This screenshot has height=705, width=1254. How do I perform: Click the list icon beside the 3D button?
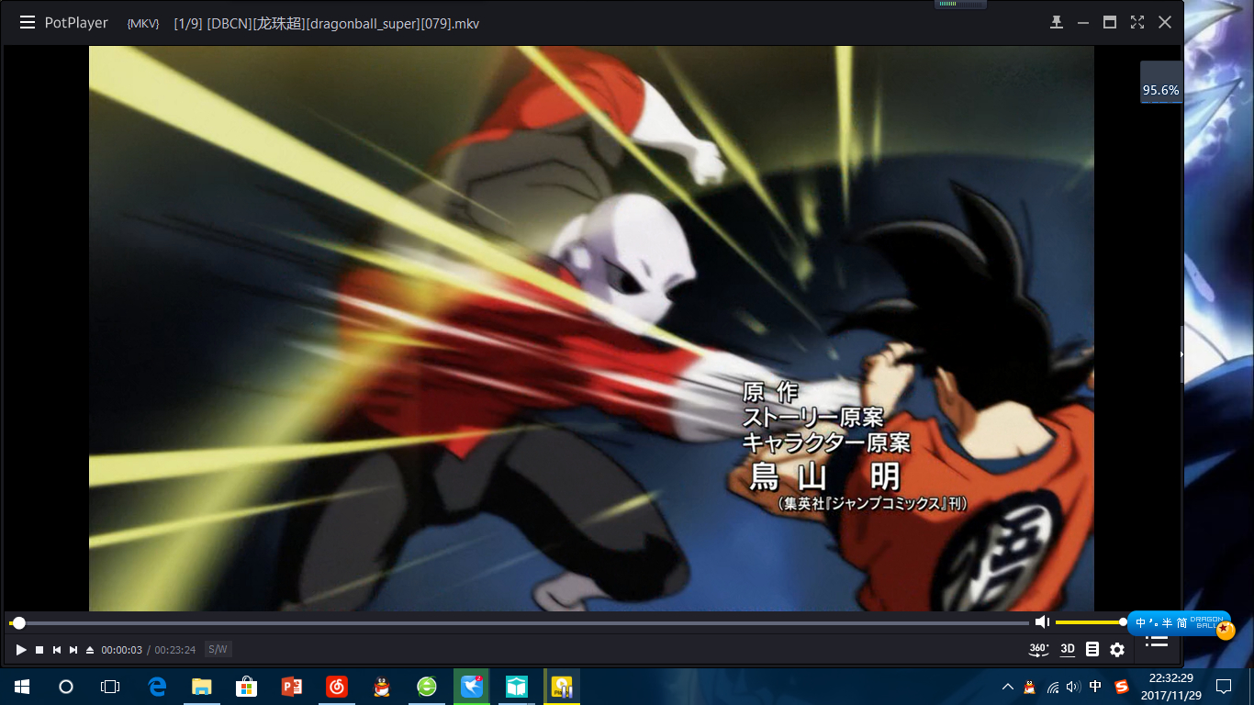click(1092, 650)
